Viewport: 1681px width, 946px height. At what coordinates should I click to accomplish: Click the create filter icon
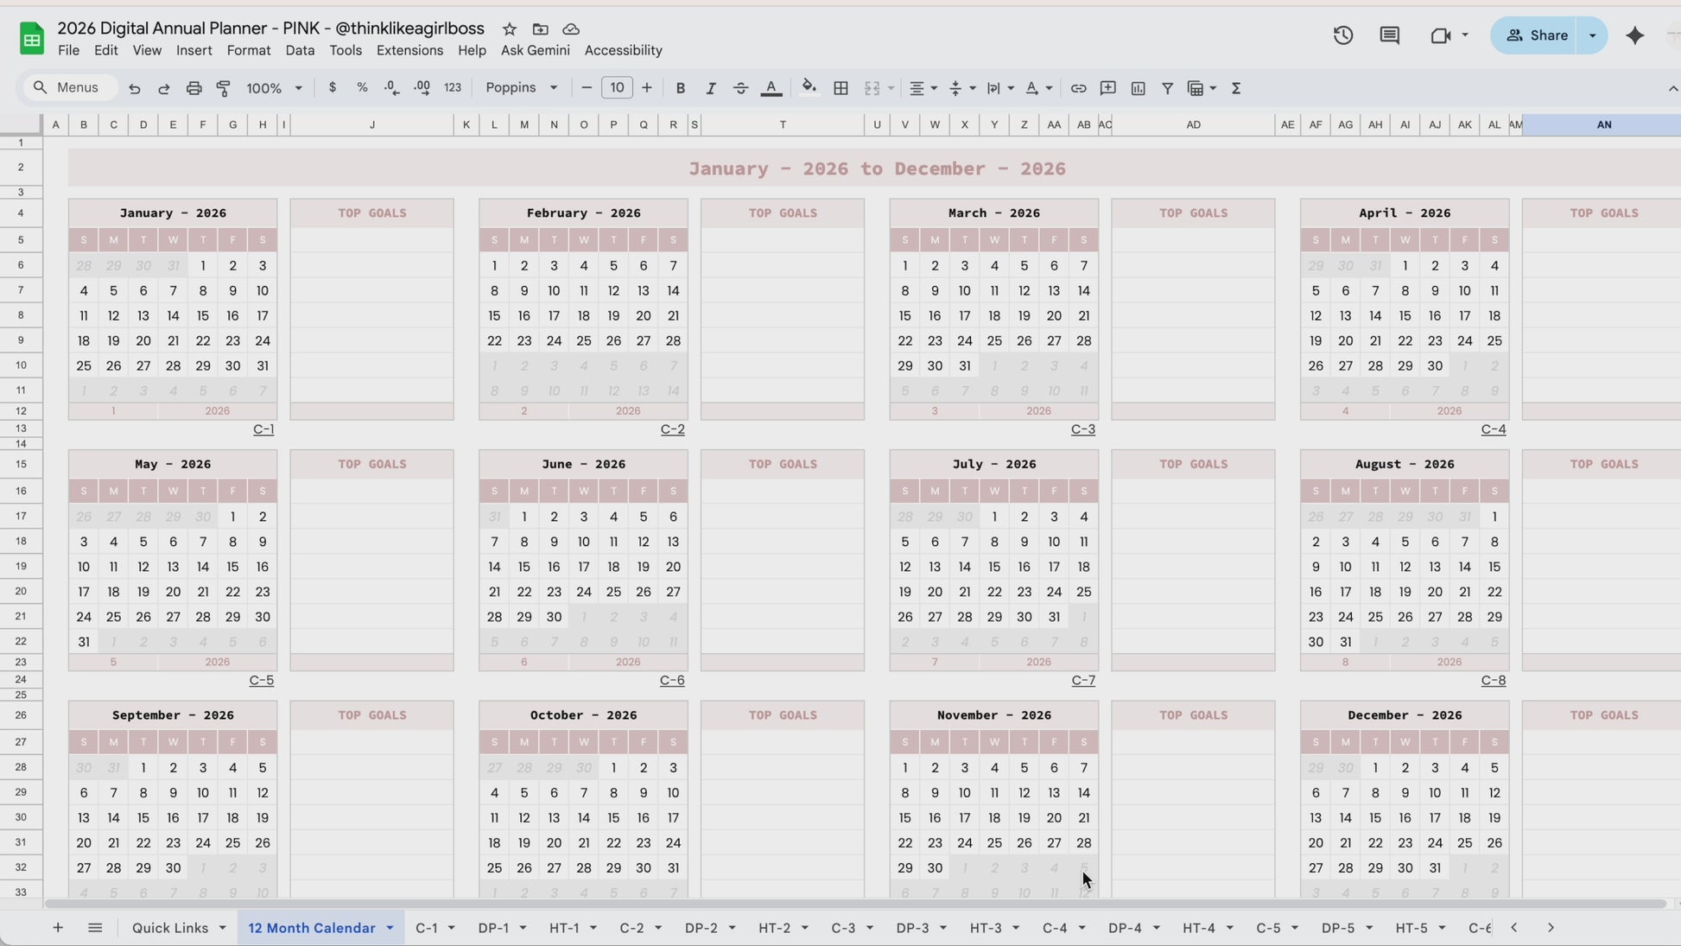(1167, 88)
